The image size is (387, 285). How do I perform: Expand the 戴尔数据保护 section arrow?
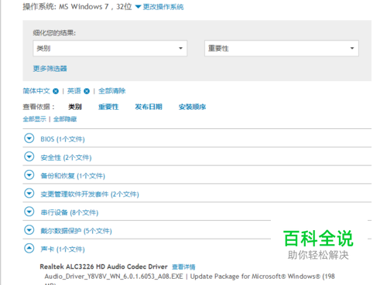click(29, 230)
